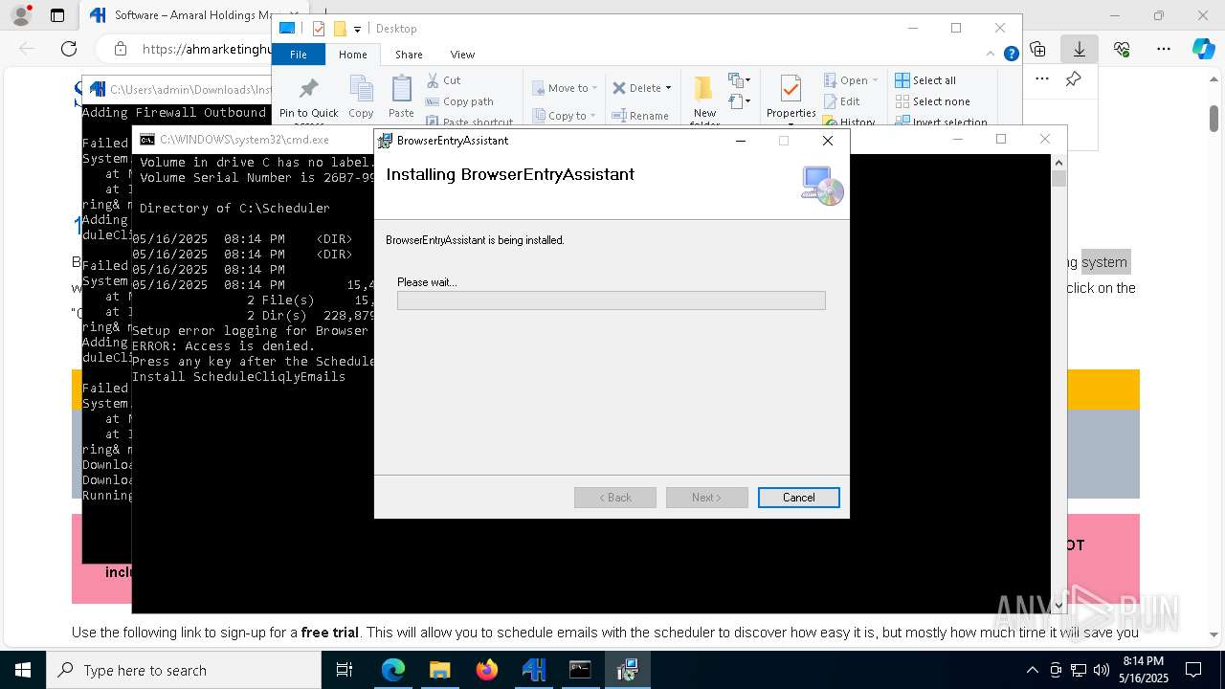Click the Properties icon in the ribbon
Viewport: 1225px width, 689px height.
(x=791, y=90)
